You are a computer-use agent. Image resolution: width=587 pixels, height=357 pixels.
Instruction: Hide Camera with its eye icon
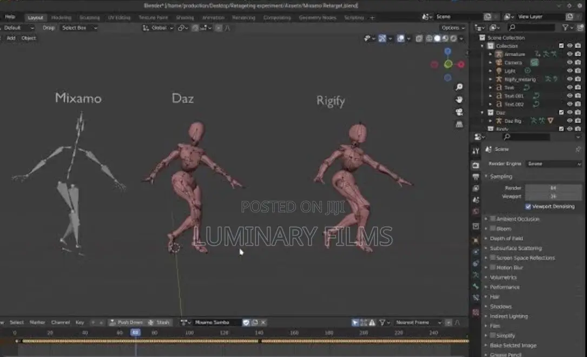coord(570,63)
